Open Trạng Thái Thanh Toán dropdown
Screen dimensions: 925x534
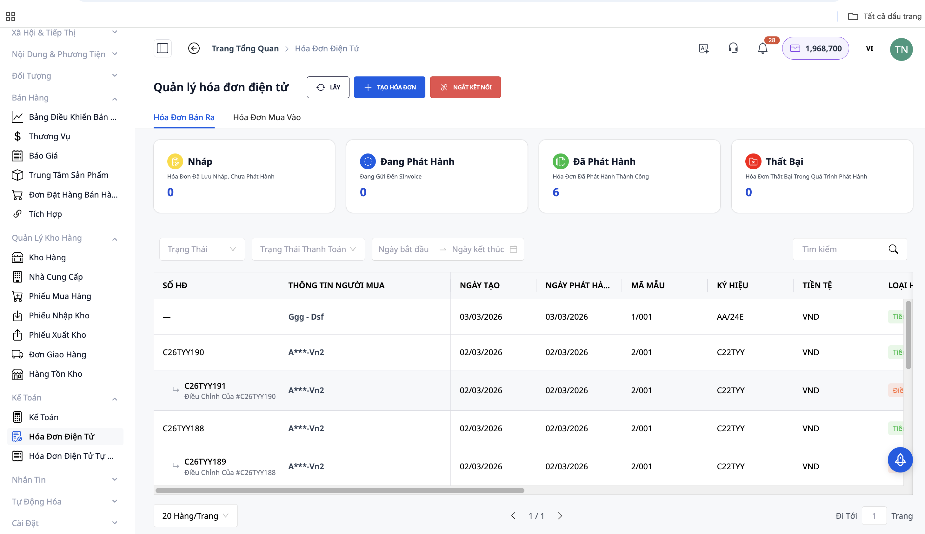click(308, 249)
